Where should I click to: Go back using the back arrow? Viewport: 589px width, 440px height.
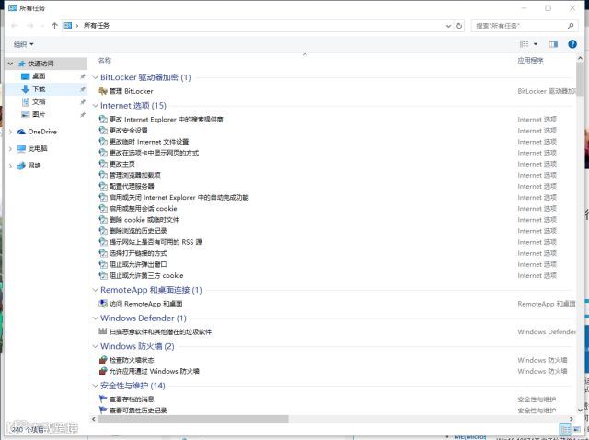click(x=15, y=26)
